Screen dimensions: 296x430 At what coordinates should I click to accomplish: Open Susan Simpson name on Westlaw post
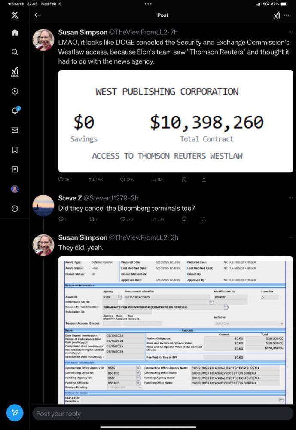point(83,32)
